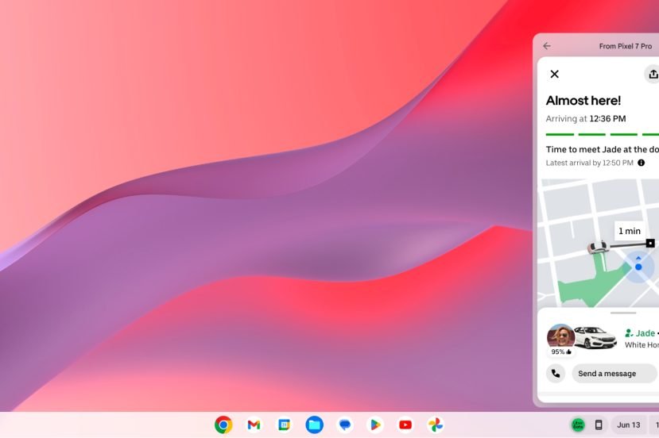Close the Almost here delivery view
This screenshot has height=438, width=659.
[x=554, y=75]
